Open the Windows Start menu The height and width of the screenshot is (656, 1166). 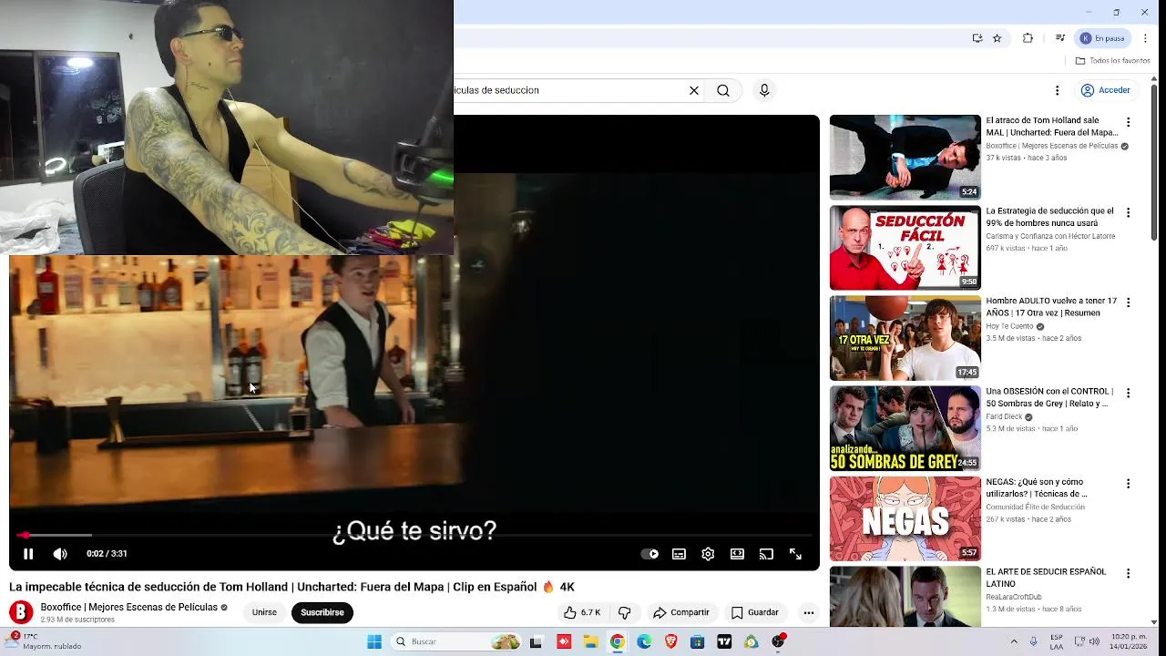coord(374,641)
